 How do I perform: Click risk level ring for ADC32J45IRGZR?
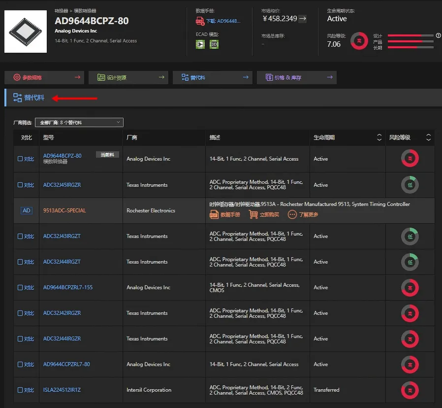(x=410, y=185)
